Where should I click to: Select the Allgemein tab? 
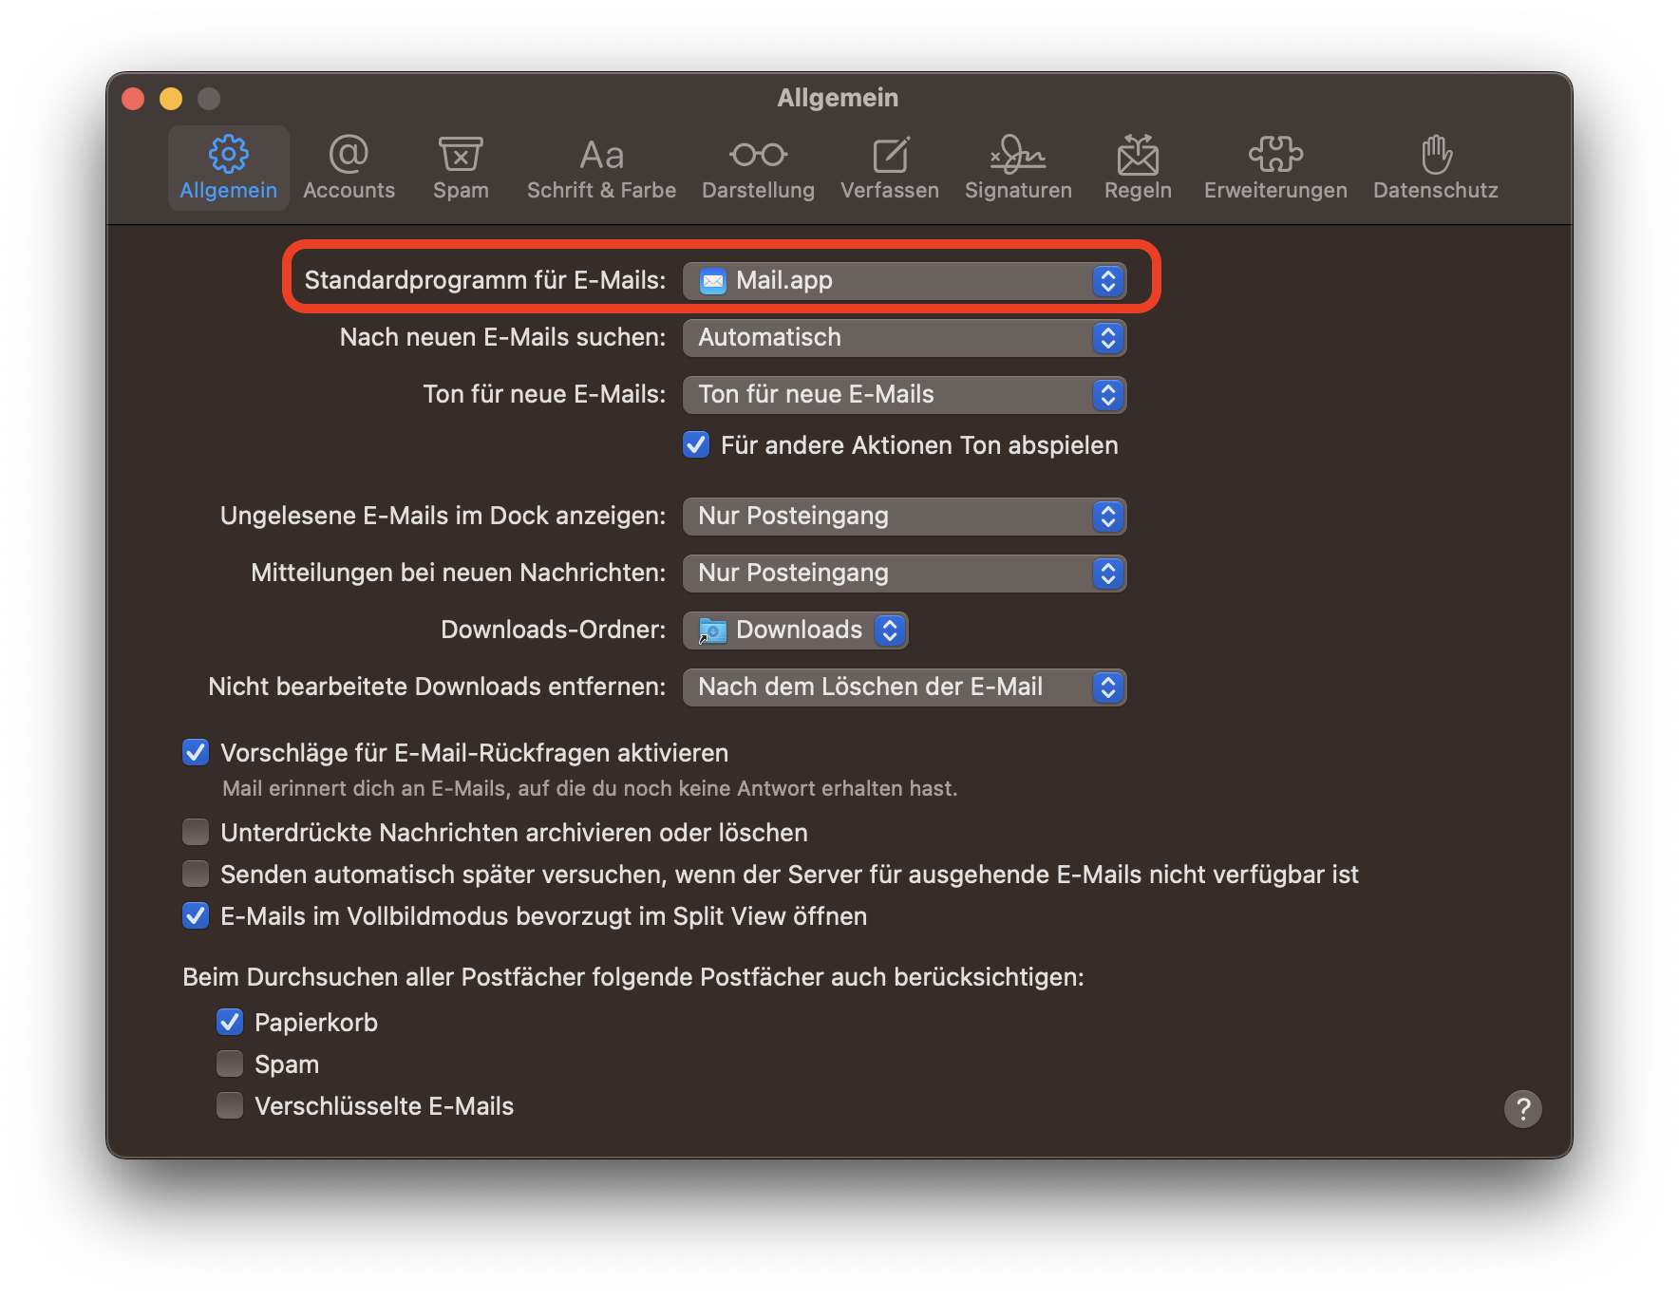[x=229, y=168]
